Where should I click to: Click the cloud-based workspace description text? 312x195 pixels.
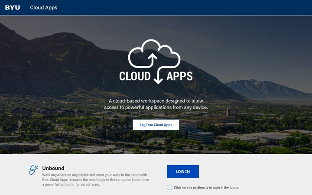(x=156, y=104)
